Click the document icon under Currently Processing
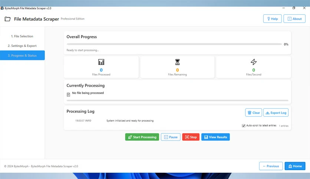The image size is (310, 179). pos(68,95)
